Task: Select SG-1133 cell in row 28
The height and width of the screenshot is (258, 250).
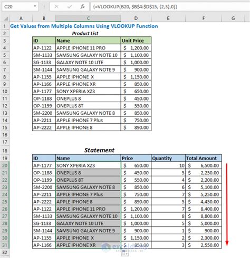Action: [x=44, y=223]
